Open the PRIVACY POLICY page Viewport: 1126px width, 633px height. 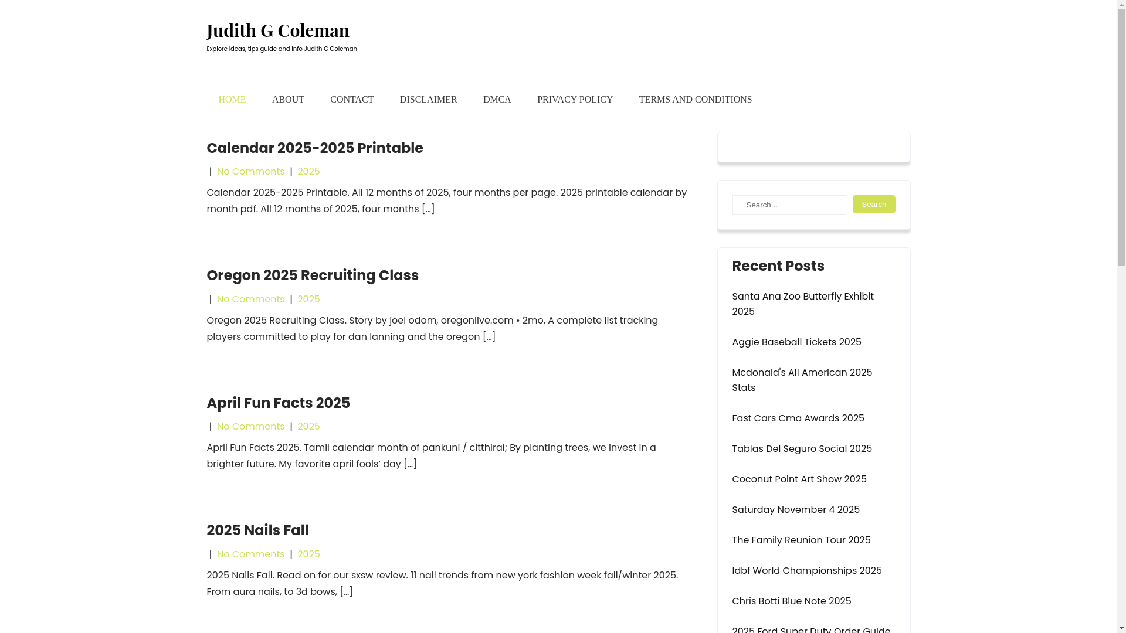pyautogui.click(x=575, y=100)
